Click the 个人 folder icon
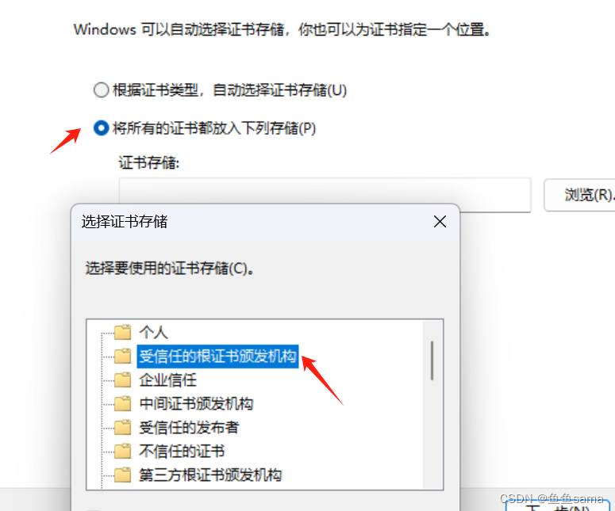 point(123,332)
